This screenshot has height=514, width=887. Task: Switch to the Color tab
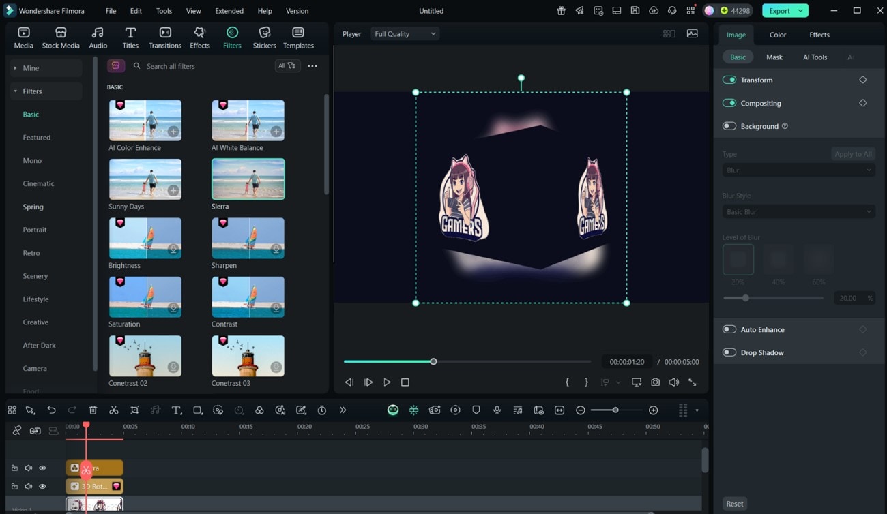click(778, 35)
